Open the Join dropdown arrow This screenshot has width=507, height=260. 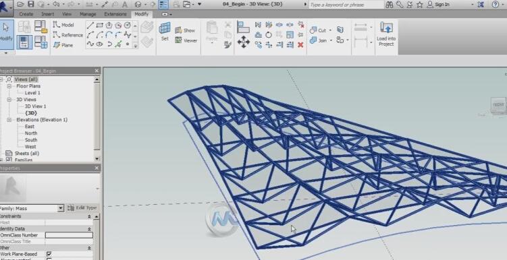click(x=330, y=40)
